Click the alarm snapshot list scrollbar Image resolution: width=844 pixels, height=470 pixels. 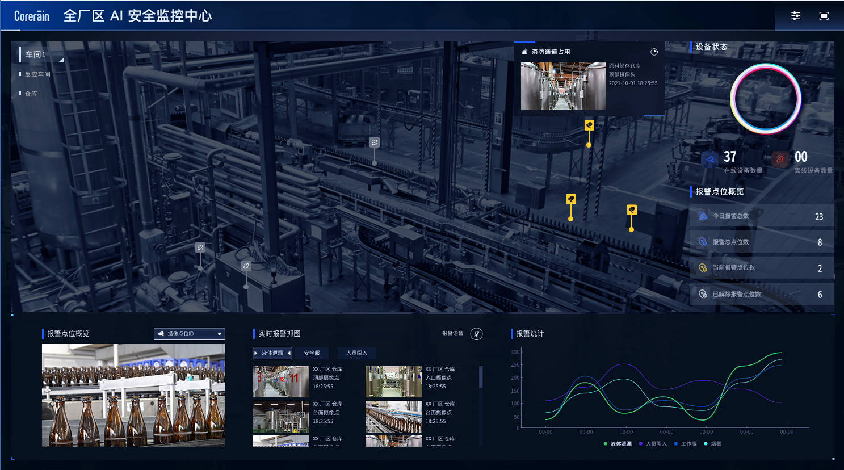[x=481, y=377]
